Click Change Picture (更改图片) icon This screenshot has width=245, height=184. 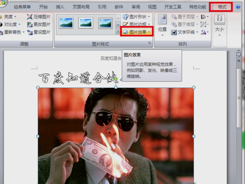coord(30,25)
